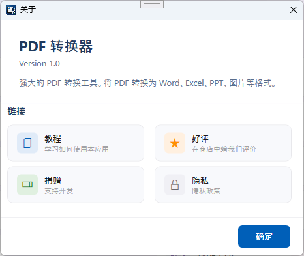Click the '隐私政策' subtitle

click(x=206, y=191)
